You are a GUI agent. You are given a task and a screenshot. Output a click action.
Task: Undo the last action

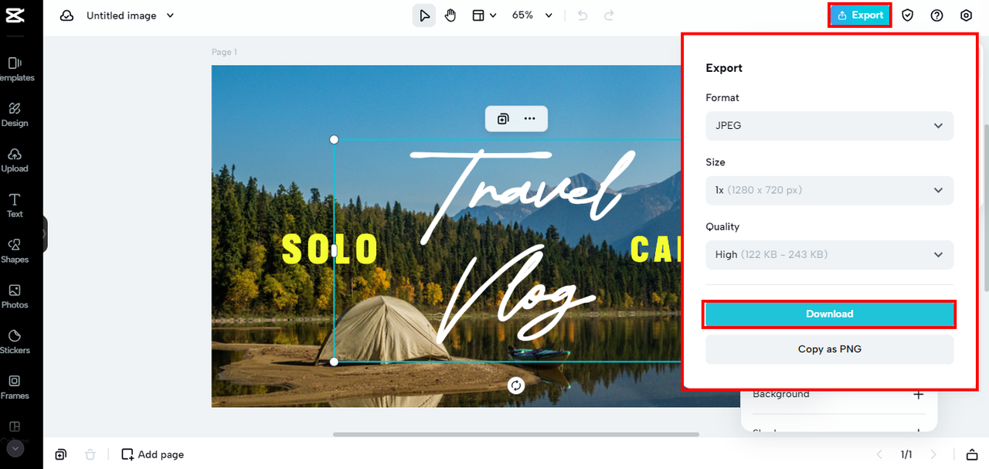pos(583,15)
